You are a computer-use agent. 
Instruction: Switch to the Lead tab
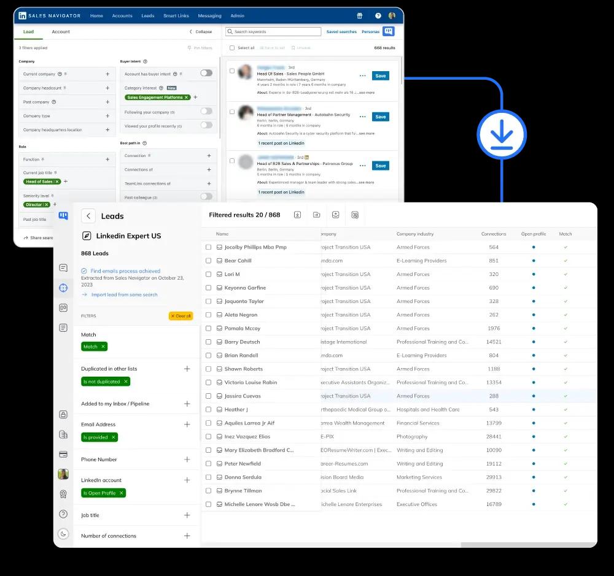pyautogui.click(x=28, y=32)
